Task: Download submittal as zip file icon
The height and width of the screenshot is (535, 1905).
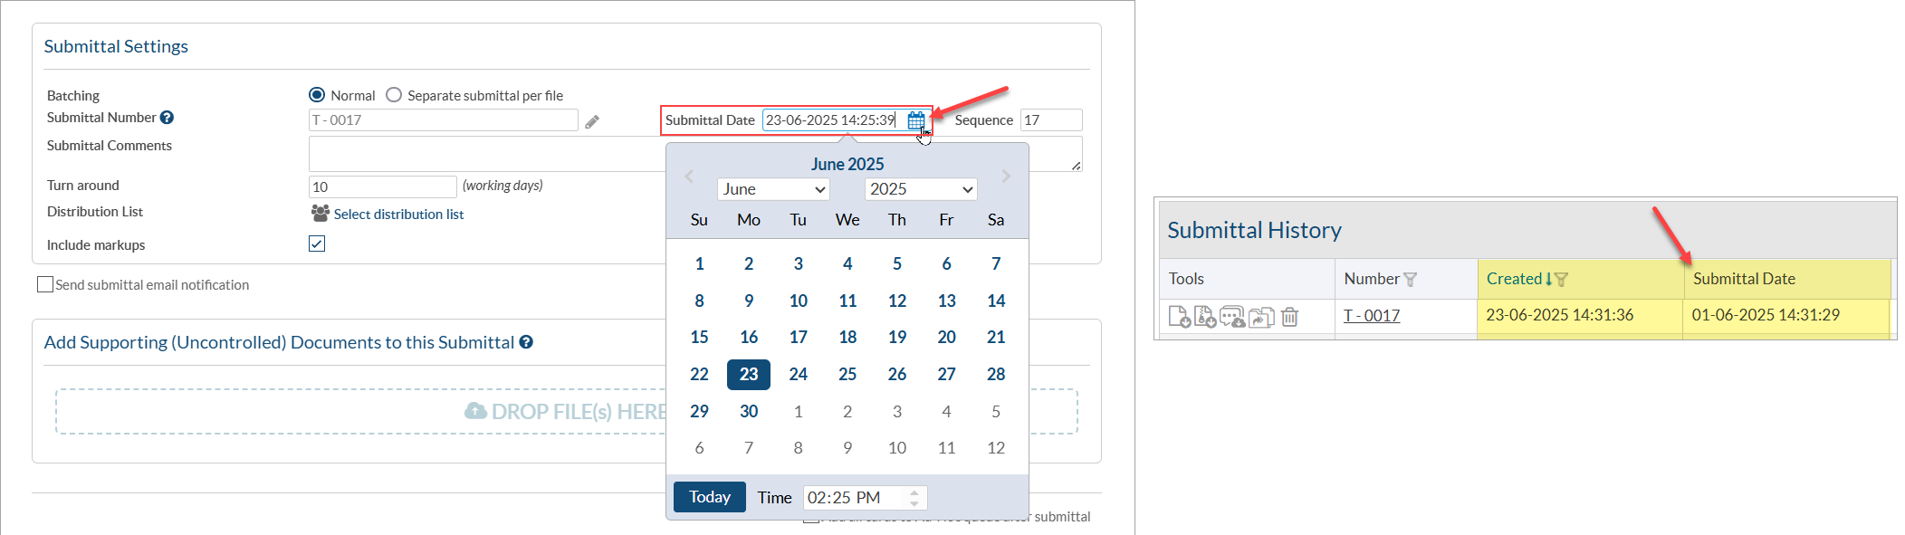Action: click(x=1205, y=317)
